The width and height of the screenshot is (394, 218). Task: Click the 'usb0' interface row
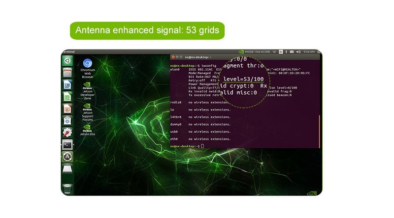point(200,132)
